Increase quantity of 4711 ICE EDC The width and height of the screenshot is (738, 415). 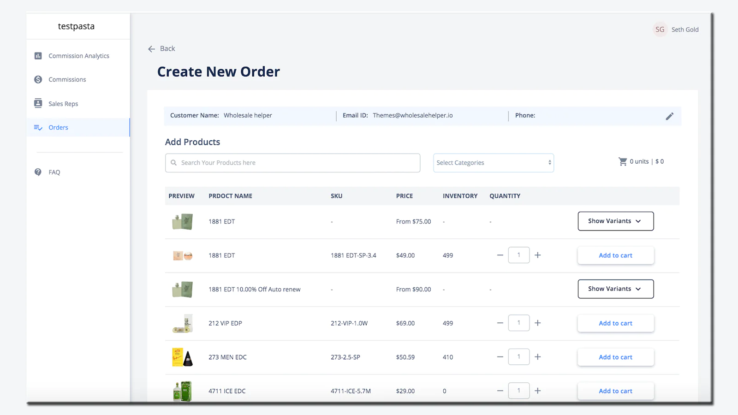(538, 391)
